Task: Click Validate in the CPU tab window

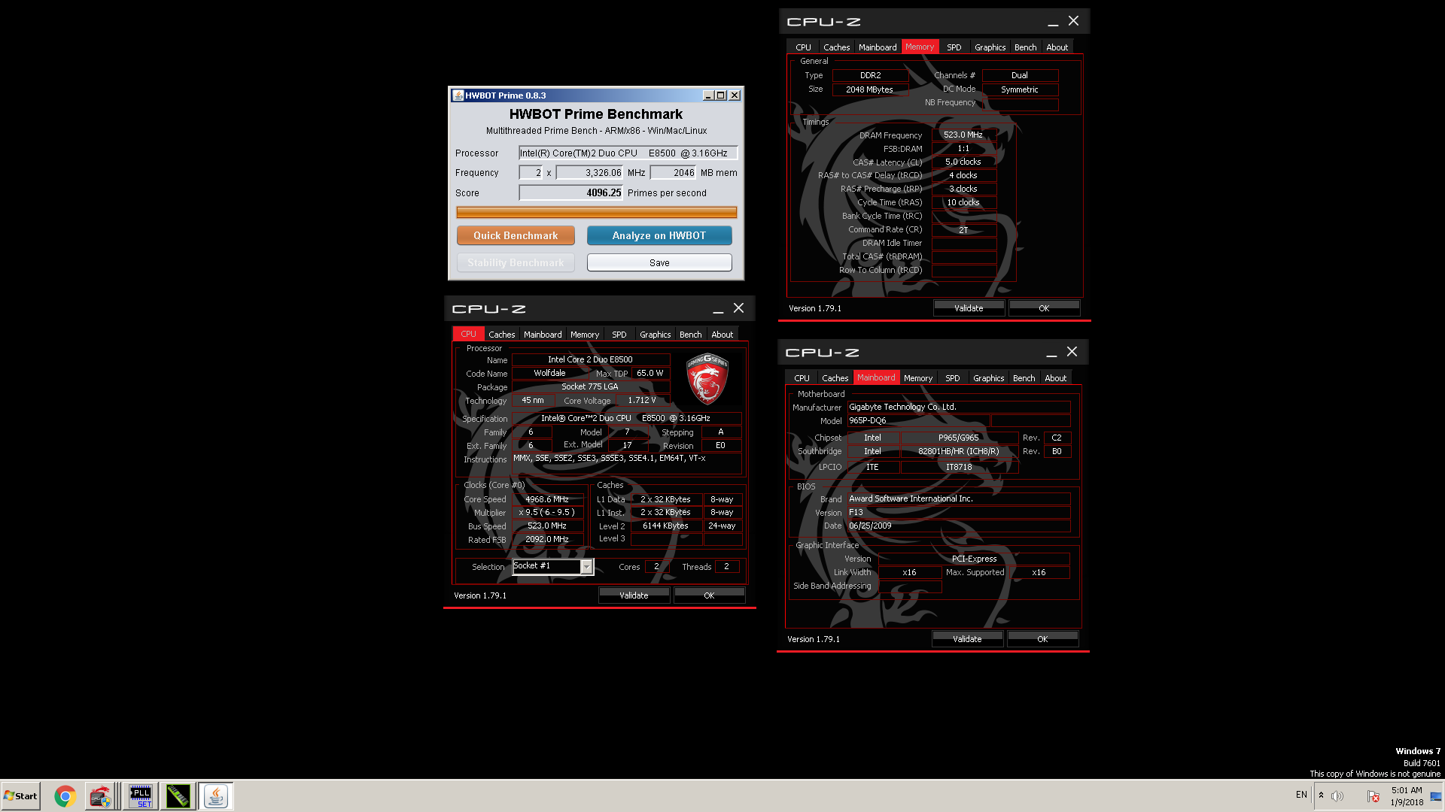Action: 634,595
